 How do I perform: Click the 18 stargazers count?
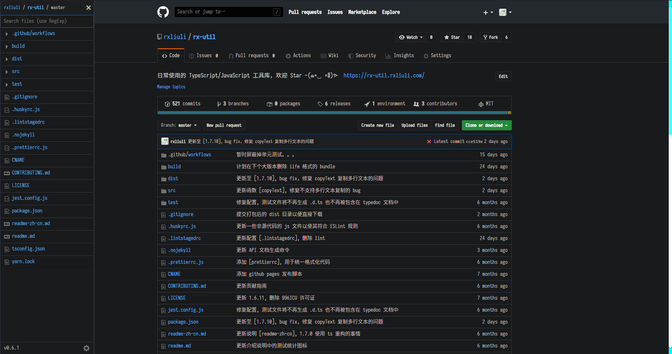pyautogui.click(x=469, y=37)
